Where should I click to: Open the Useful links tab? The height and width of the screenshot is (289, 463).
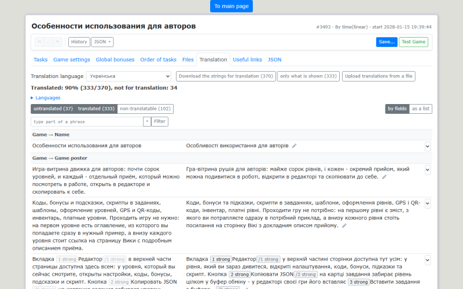[x=248, y=60]
